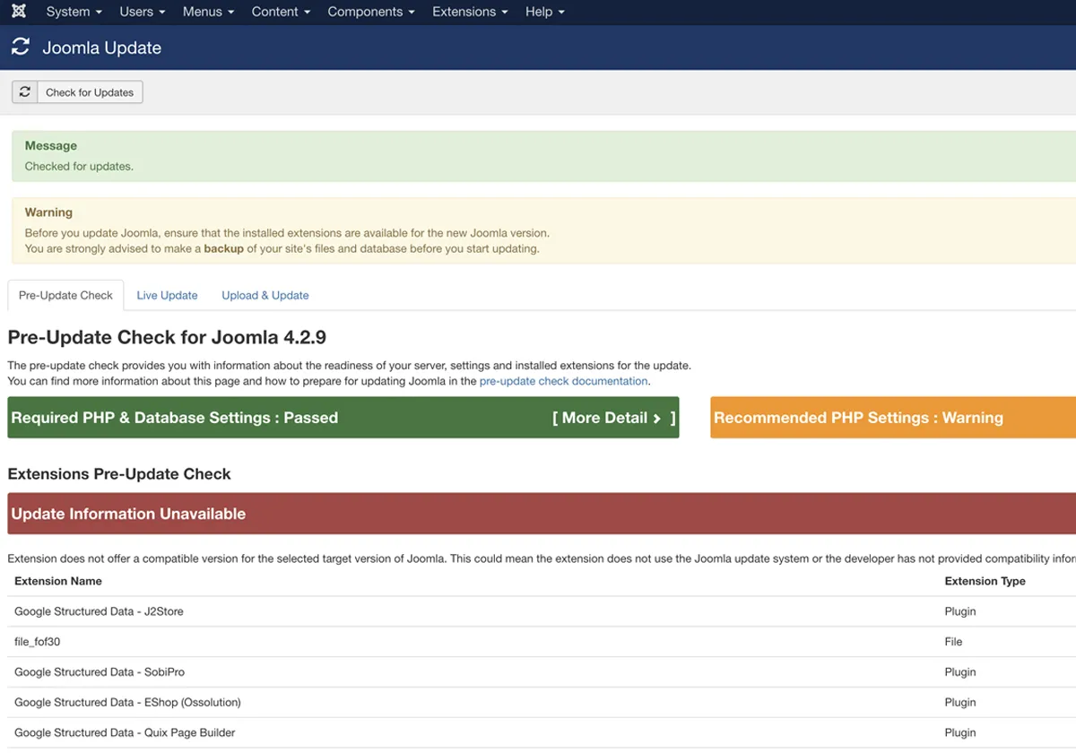This screenshot has width=1076, height=753.
Task: Click the Update Information Unavailable banner
Action: (x=127, y=514)
